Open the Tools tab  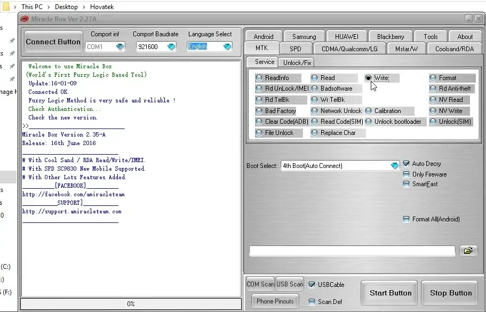click(x=431, y=37)
